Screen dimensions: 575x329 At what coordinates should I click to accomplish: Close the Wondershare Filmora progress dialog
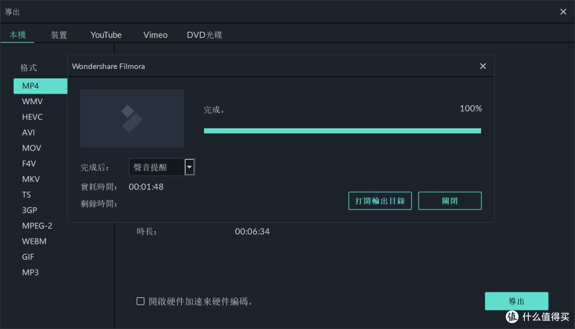click(482, 66)
